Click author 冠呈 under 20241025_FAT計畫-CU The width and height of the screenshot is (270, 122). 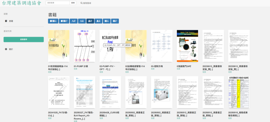(x=50, y=118)
